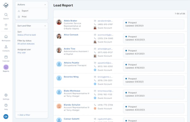Click email icon beside bming address
The image size is (190, 122).
click(95, 77)
